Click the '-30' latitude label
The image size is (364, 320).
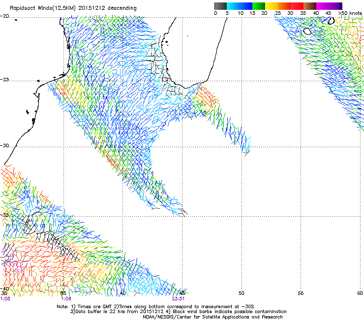click(4, 146)
